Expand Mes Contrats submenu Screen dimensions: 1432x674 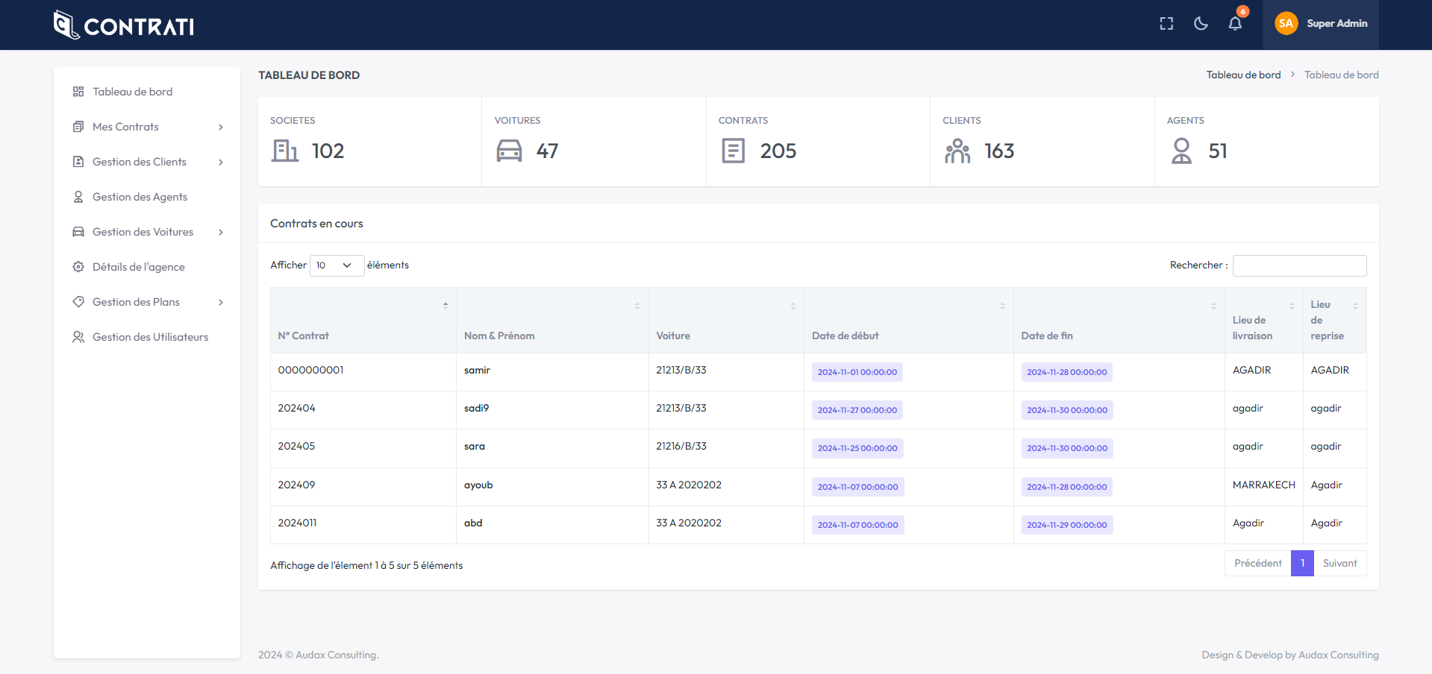[x=147, y=127]
